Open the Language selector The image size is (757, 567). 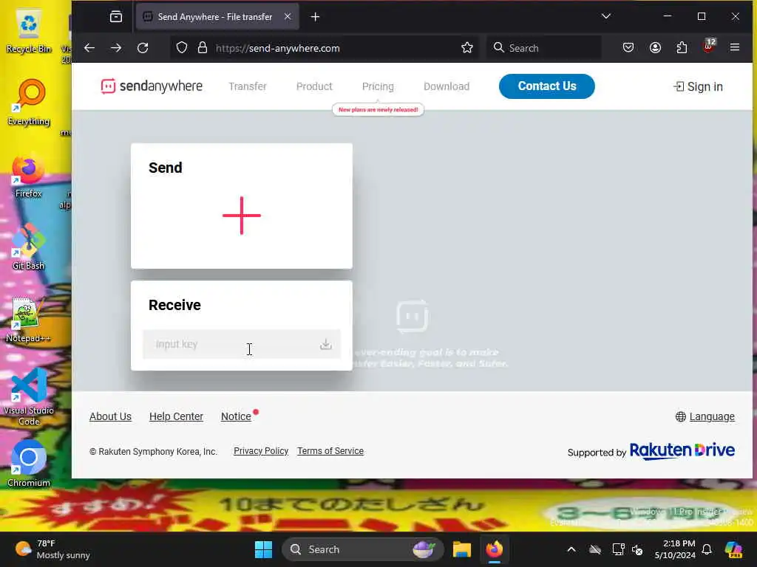coord(705,416)
